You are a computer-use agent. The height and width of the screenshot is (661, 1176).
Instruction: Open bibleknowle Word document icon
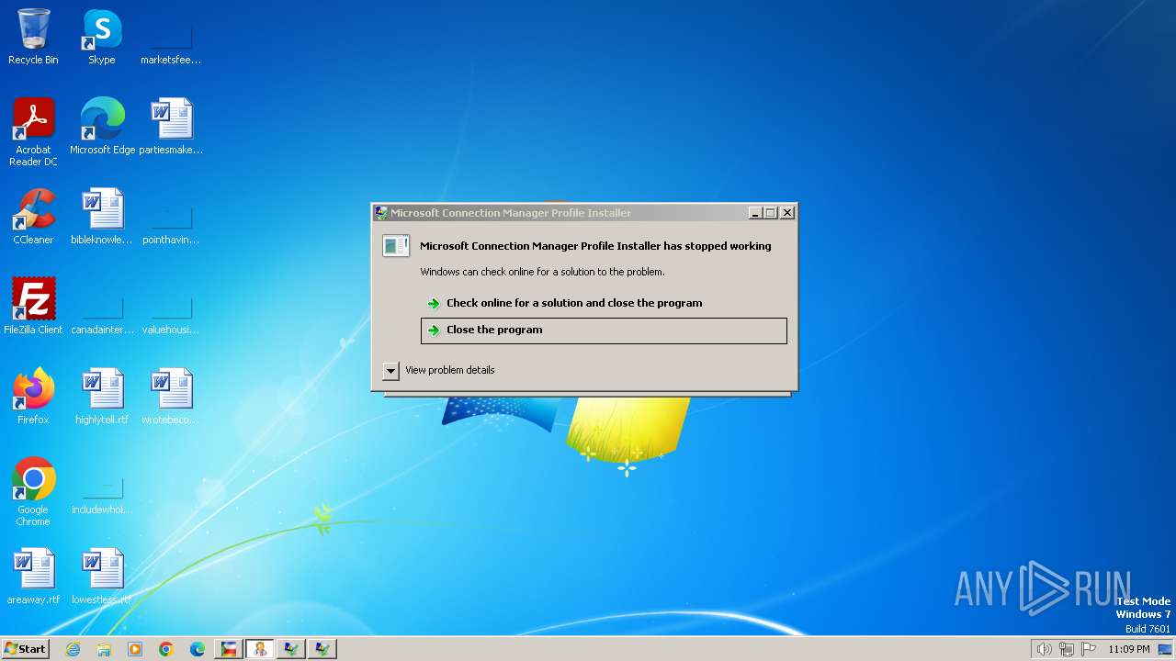click(102, 216)
